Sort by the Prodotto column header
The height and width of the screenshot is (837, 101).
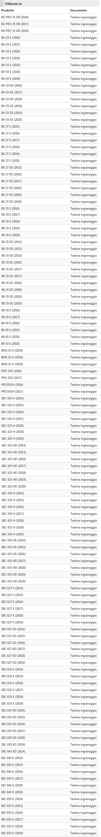tap(7, 10)
